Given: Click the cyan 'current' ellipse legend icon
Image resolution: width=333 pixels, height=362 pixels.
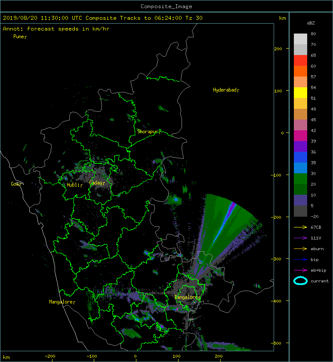Looking at the screenshot, I should [300, 281].
